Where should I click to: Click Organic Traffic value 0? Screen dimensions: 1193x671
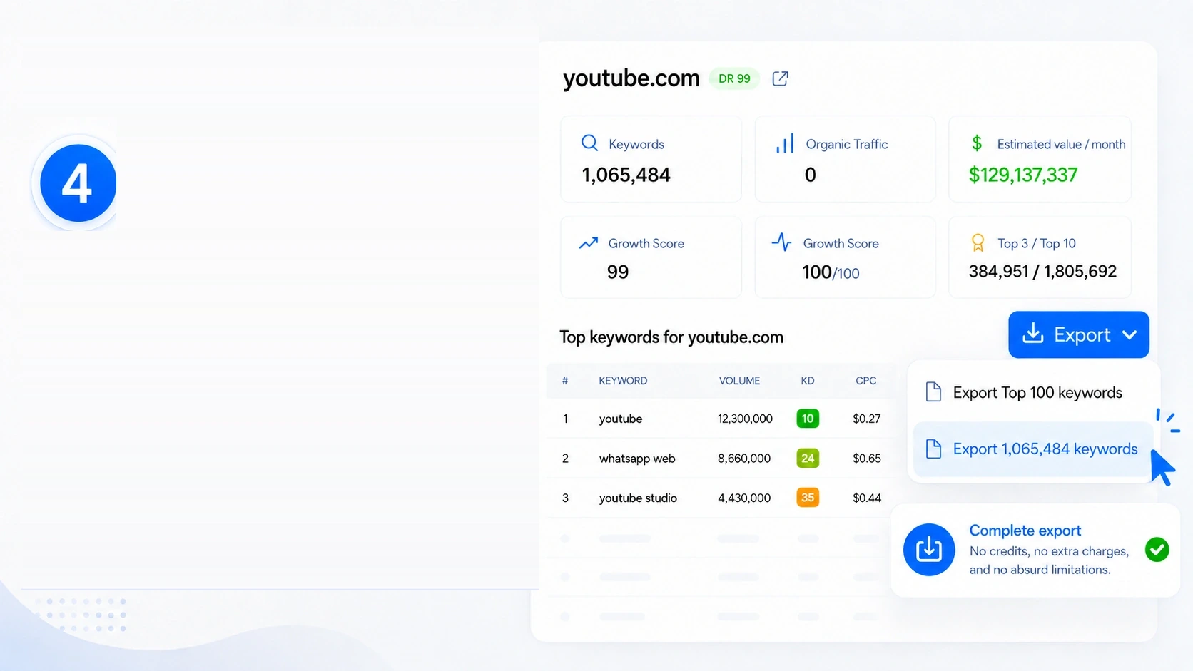click(811, 175)
